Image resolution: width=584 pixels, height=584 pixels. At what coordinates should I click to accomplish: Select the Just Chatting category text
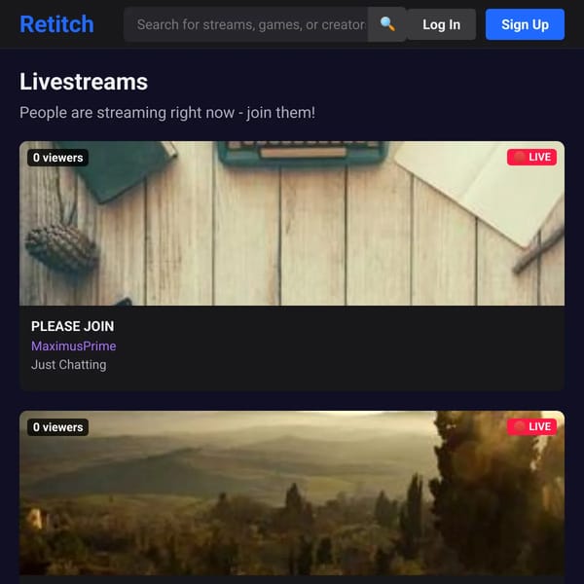(68, 365)
